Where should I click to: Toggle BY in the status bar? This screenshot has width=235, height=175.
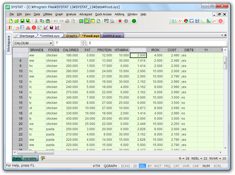tap(149, 166)
